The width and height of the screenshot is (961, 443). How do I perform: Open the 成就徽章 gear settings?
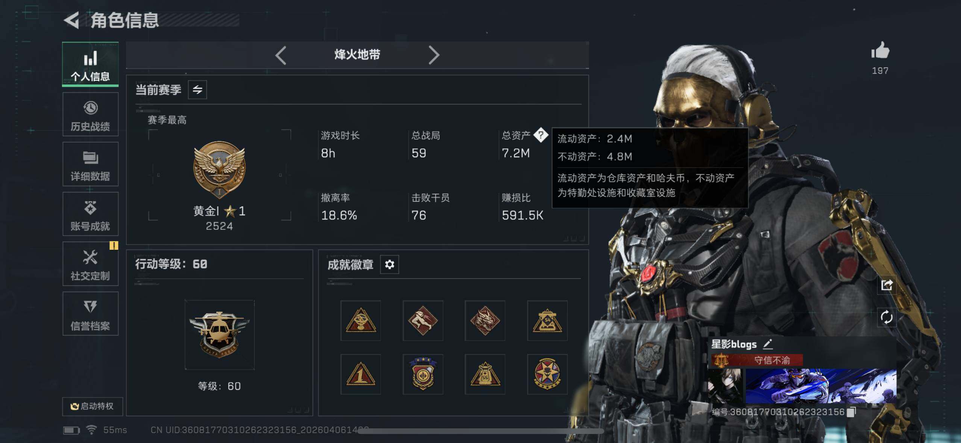click(x=390, y=265)
